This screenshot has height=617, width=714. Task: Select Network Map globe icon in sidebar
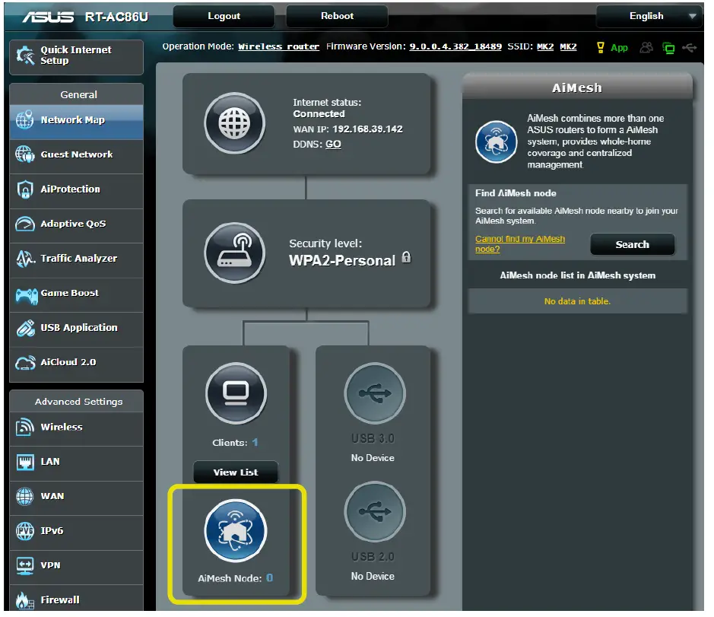pos(24,120)
